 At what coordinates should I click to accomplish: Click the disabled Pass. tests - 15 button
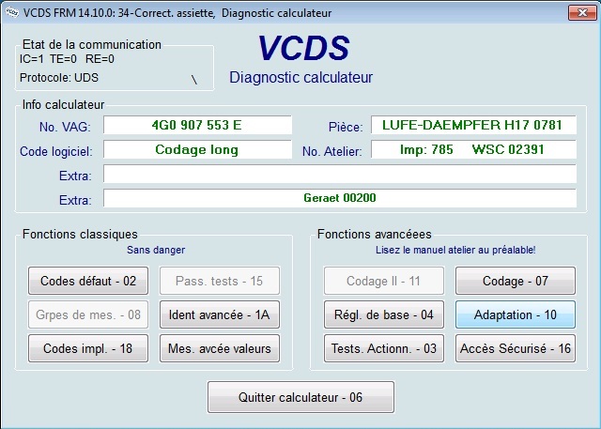(221, 280)
